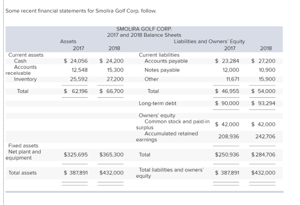300x205 pixels.
Task: Click Other liabilities 2017 value 11,671
Action: point(232,79)
